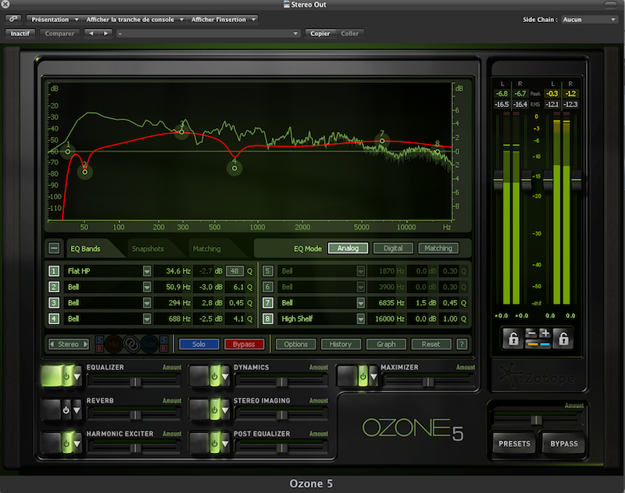Open the preset selector dropdown beside Copier
625x493 pixels.
click(x=208, y=34)
